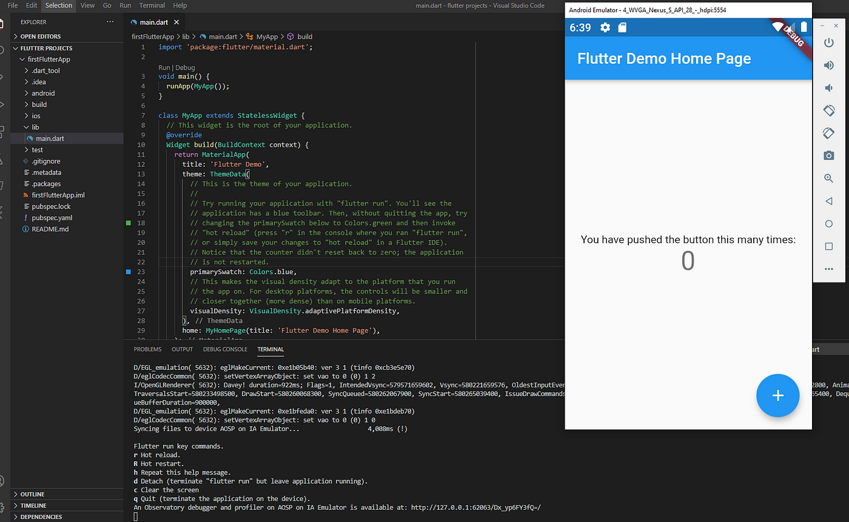Click the emulator overview square icon
The image size is (849, 522).
pos(828,246)
